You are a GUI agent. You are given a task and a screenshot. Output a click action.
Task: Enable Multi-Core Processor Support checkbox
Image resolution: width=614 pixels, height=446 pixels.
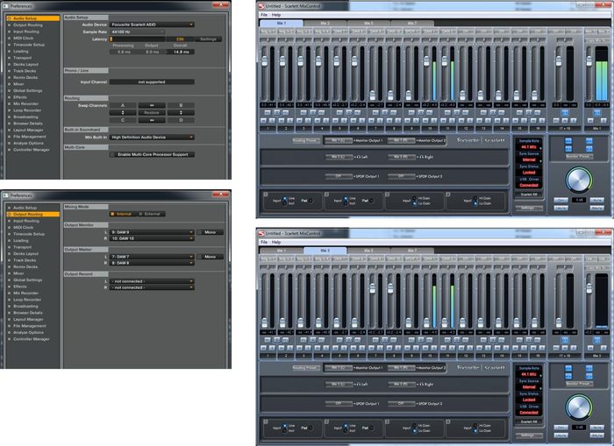pyautogui.click(x=113, y=154)
